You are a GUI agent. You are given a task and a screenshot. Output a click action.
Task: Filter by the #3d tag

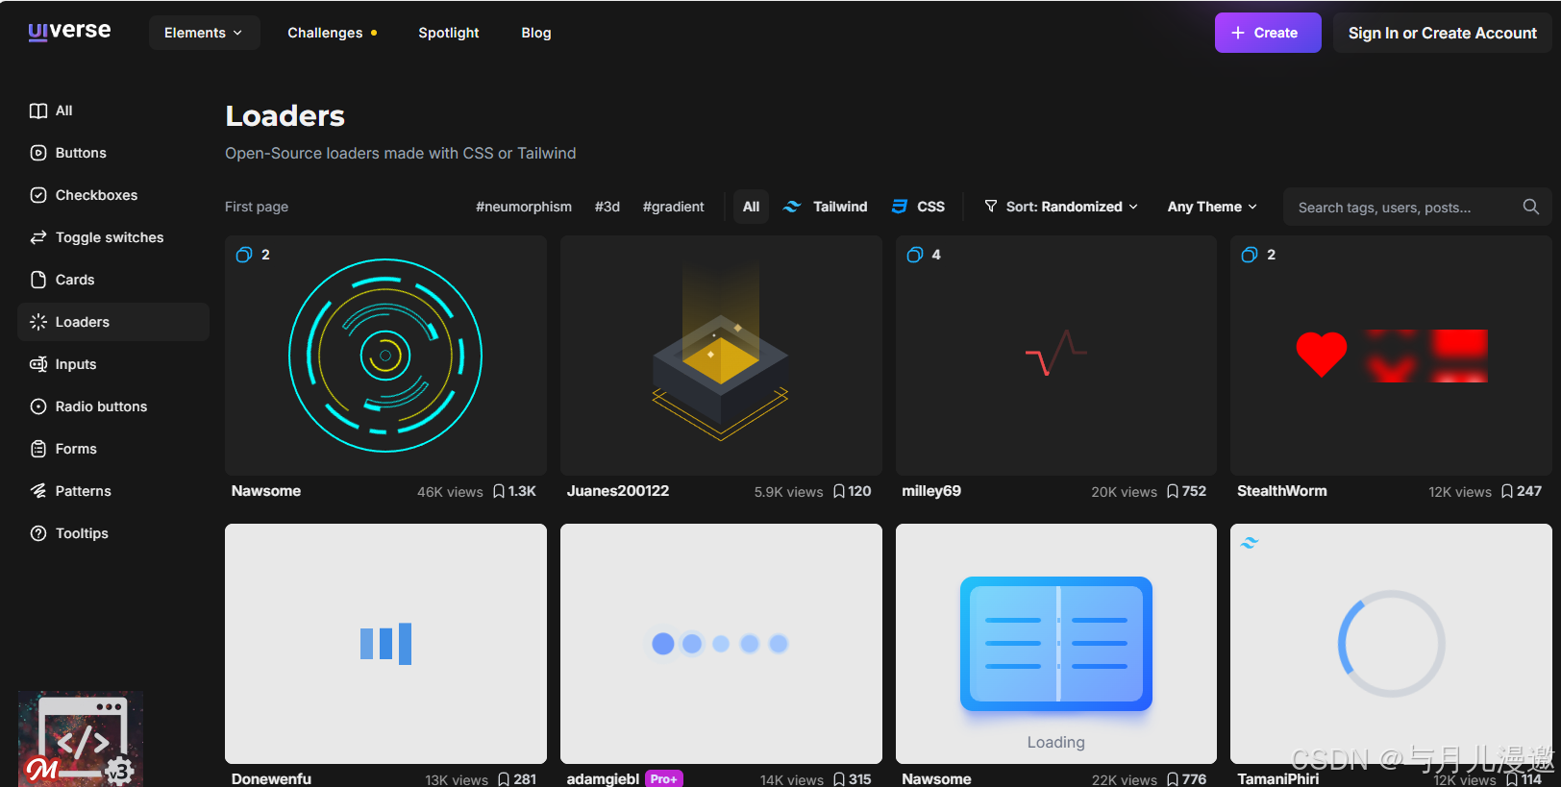pyautogui.click(x=607, y=207)
